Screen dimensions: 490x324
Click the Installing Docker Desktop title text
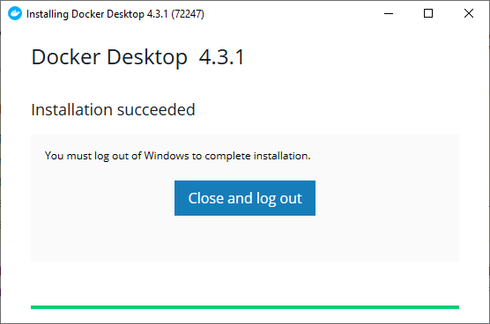pos(85,14)
